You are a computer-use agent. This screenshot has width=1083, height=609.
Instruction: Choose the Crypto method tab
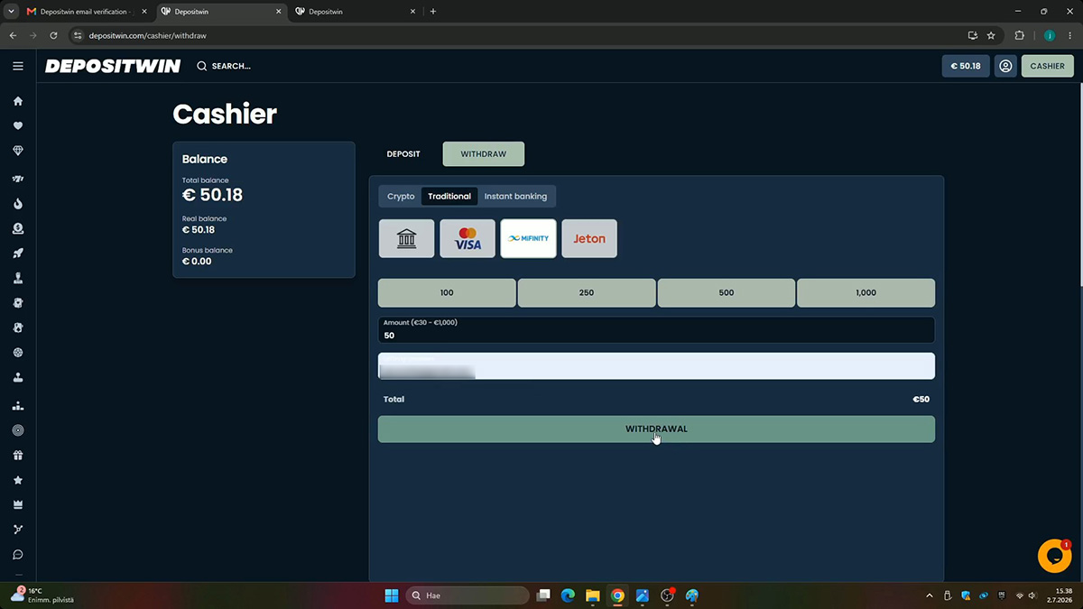point(401,197)
